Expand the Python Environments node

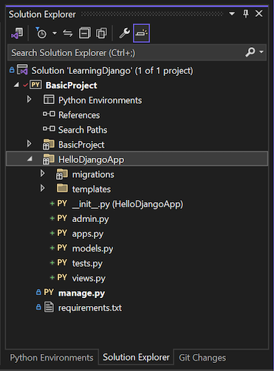coord(29,100)
